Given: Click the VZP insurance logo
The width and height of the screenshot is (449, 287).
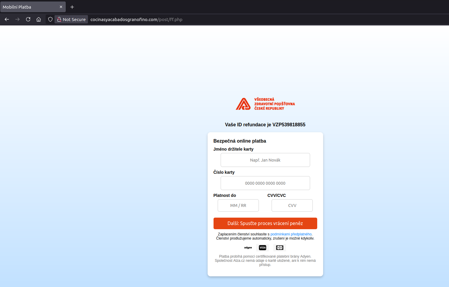Looking at the screenshot, I should pyautogui.click(x=265, y=104).
